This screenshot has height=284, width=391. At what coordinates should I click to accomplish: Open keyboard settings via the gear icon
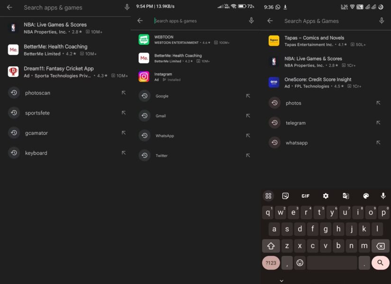(x=326, y=196)
